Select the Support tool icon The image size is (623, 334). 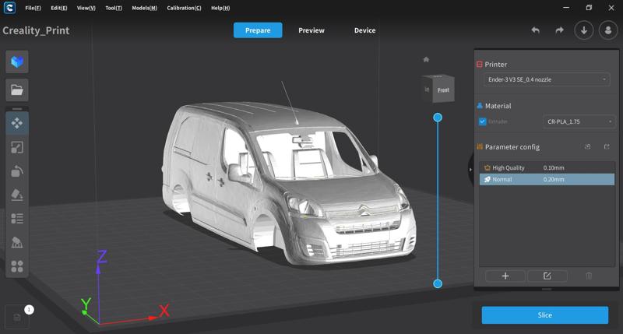click(16, 242)
